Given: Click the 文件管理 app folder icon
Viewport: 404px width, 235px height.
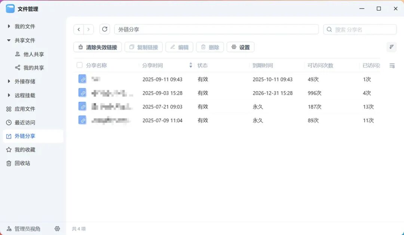Looking at the screenshot, I should [10, 9].
